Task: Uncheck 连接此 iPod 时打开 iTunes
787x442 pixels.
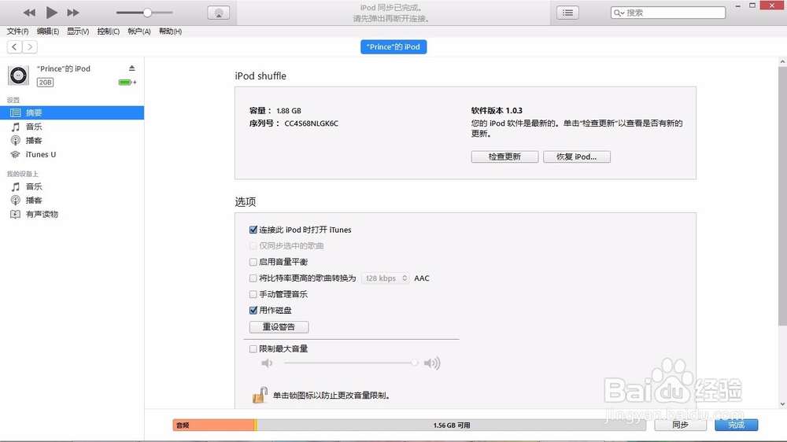Action: (x=253, y=230)
